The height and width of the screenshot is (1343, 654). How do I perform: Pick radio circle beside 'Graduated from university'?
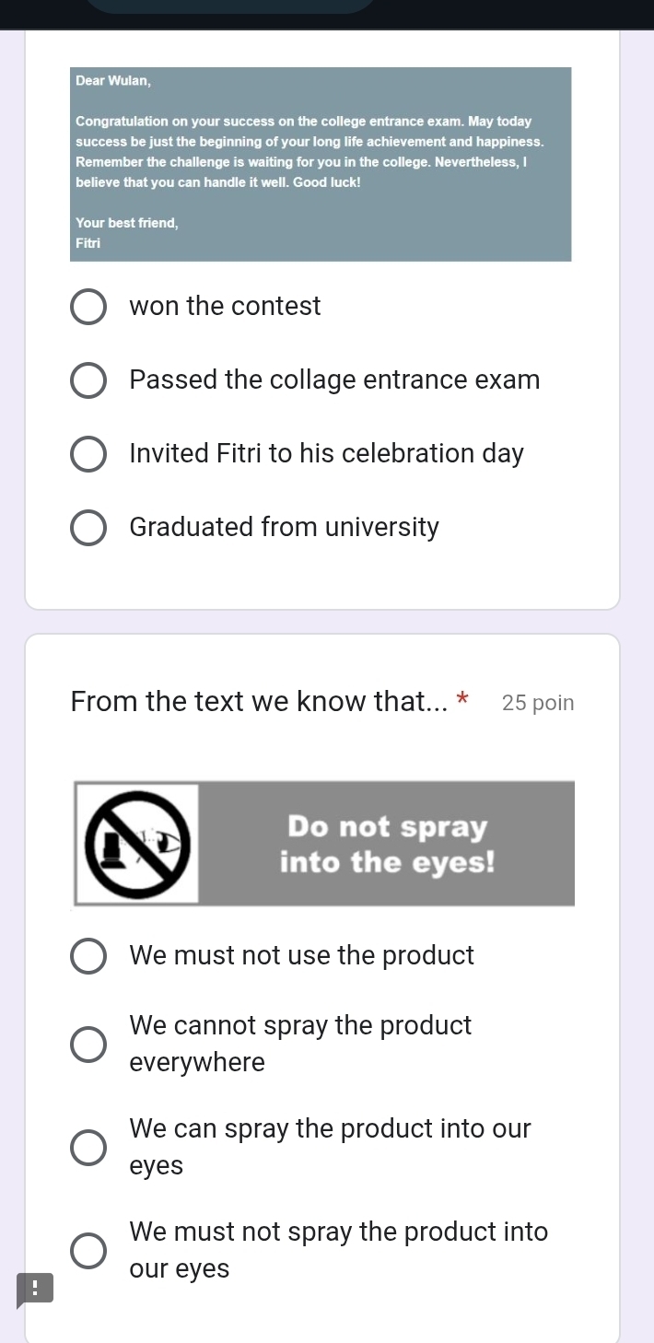point(88,528)
